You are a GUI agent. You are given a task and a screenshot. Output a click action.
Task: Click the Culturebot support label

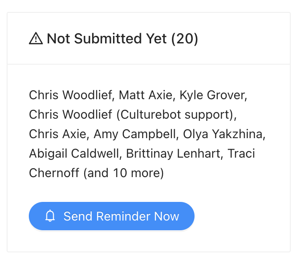[176, 115]
